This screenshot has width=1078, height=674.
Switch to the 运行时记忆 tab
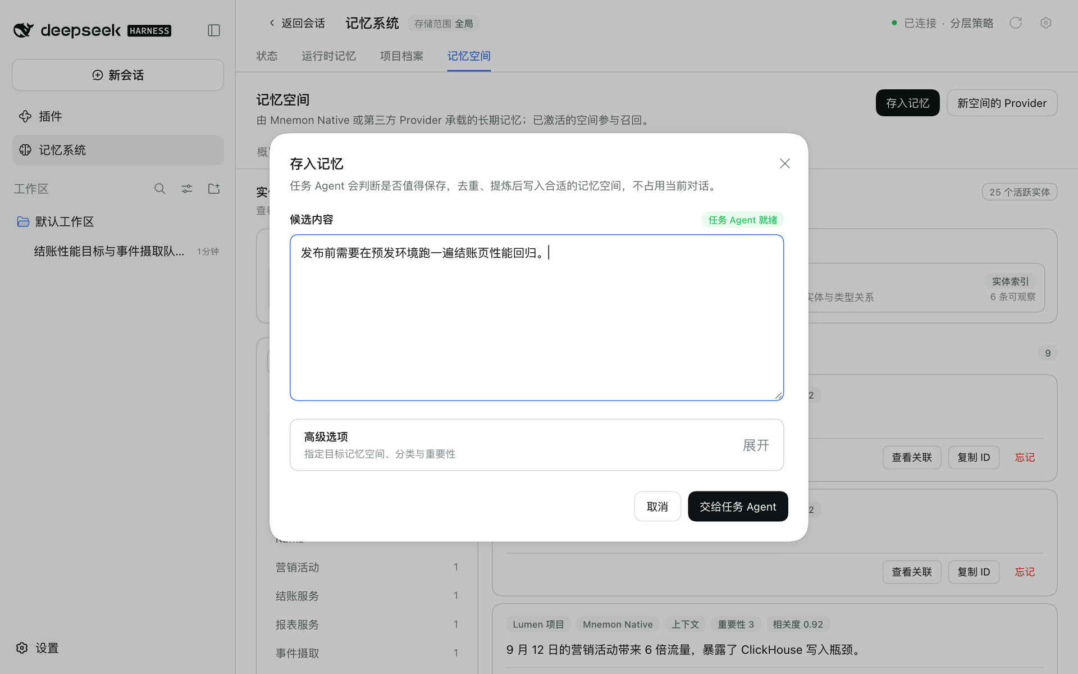[328, 56]
